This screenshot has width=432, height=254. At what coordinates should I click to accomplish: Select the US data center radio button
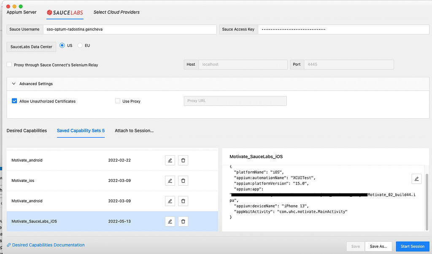tap(62, 45)
